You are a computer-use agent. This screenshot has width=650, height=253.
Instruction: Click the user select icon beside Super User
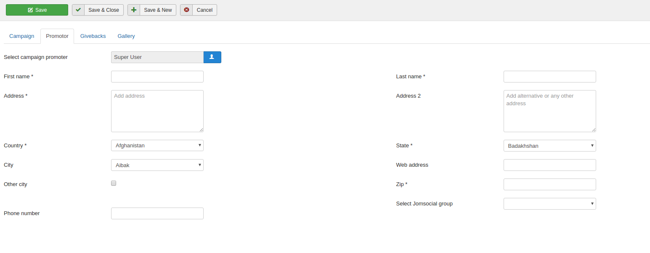212,57
